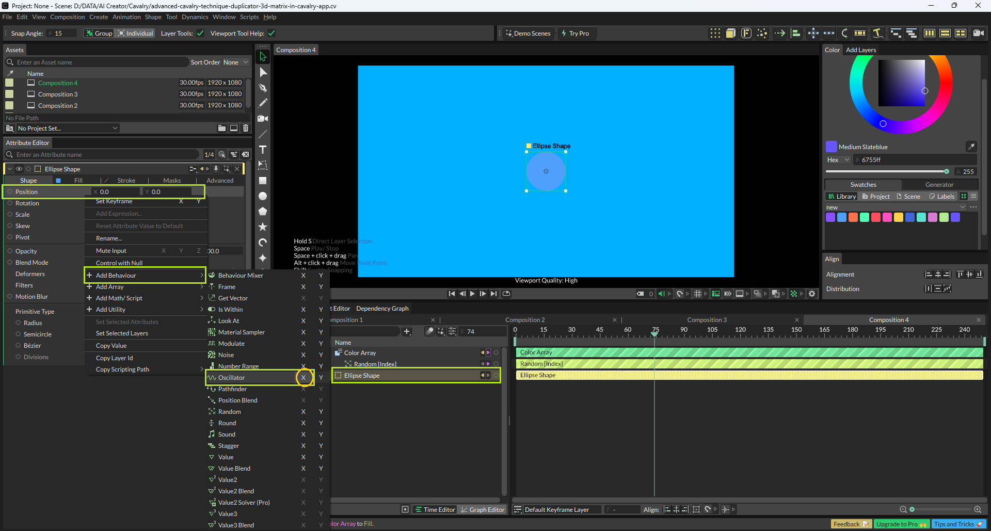The width and height of the screenshot is (991, 531).
Task: Toggle the Layer Tools checkbox
Action: coord(200,34)
